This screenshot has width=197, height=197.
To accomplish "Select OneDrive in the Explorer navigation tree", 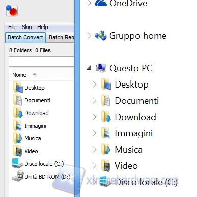I will click(128, 3).
